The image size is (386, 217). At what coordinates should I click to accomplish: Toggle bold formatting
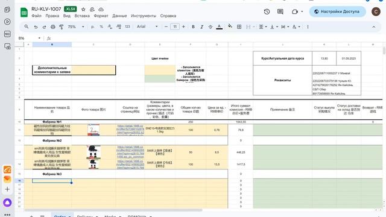pos(193,27)
